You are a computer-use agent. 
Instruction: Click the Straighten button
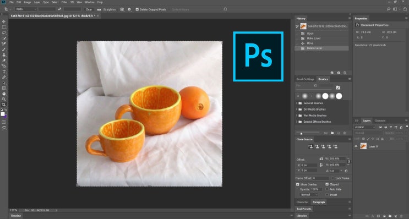(x=106, y=9)
